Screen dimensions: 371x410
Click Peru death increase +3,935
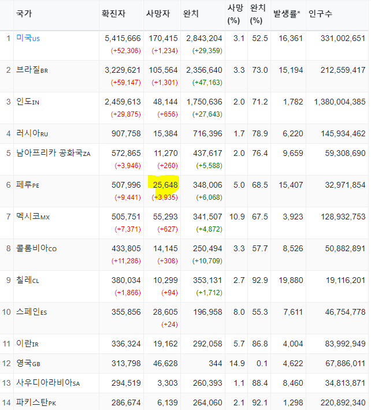pyautogui.click(x=165, y=197)
